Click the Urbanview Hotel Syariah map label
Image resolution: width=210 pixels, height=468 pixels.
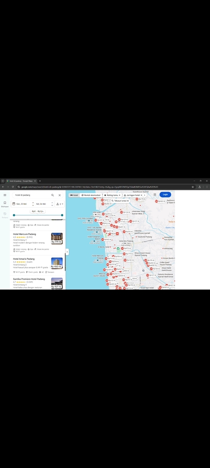point(138,212)
